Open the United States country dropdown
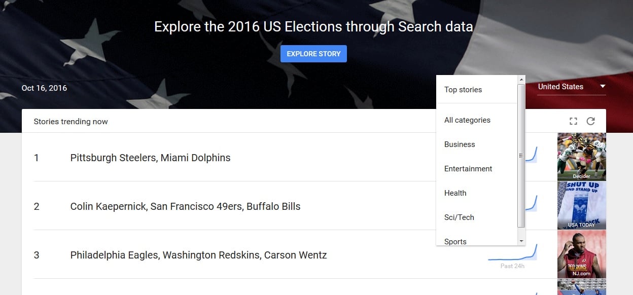This screenshot has width=633, height=295. pos(572,87)
